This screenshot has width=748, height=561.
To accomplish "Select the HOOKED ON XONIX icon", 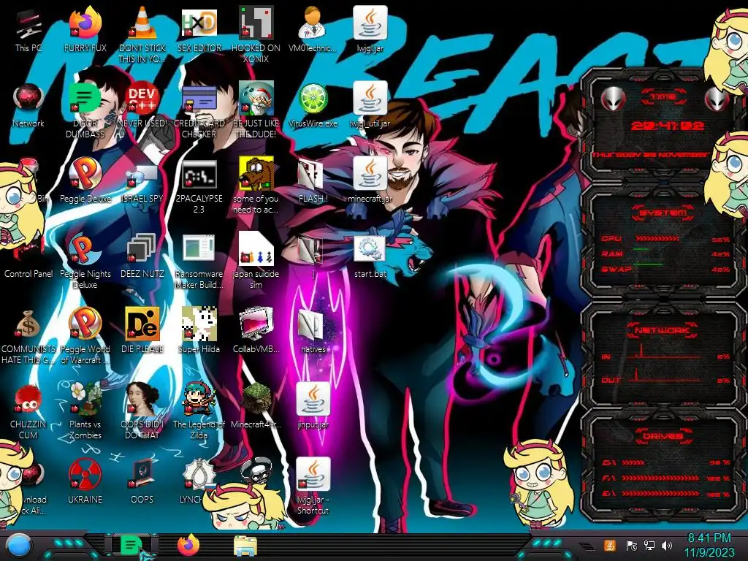I will [256, 23].
